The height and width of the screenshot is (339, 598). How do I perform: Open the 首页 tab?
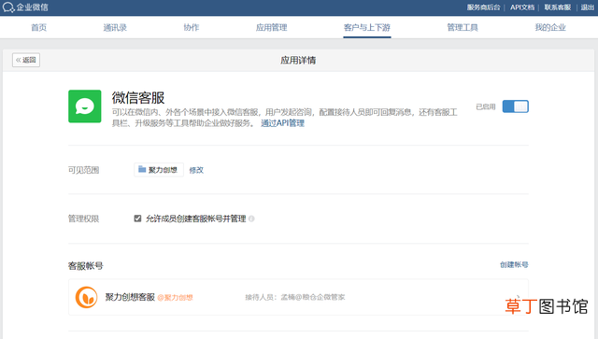[x=38, y=27]
